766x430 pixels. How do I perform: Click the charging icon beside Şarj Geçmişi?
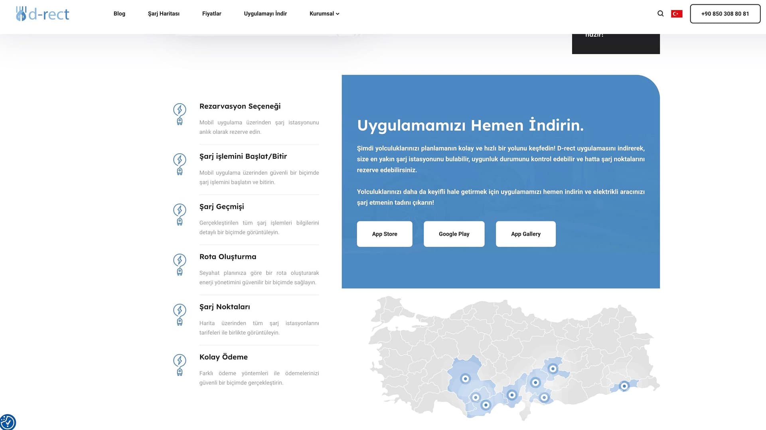coord(180,214)
